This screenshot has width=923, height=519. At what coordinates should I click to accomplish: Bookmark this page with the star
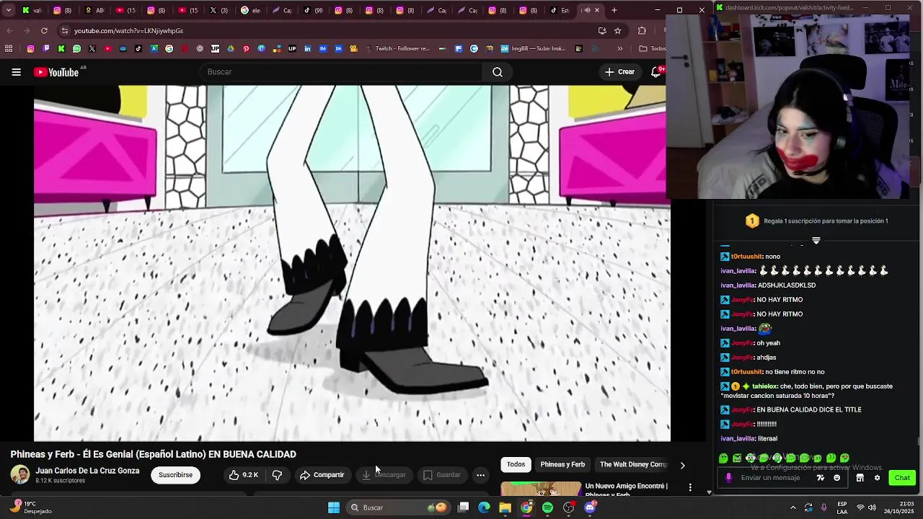click(617, 31)
